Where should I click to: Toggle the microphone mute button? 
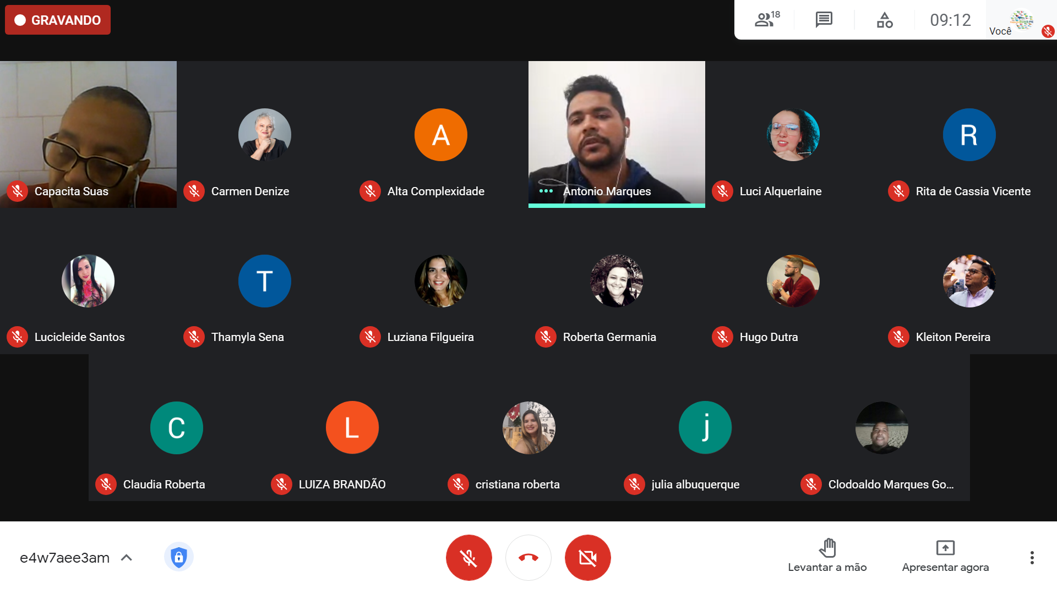click(468, 558)
